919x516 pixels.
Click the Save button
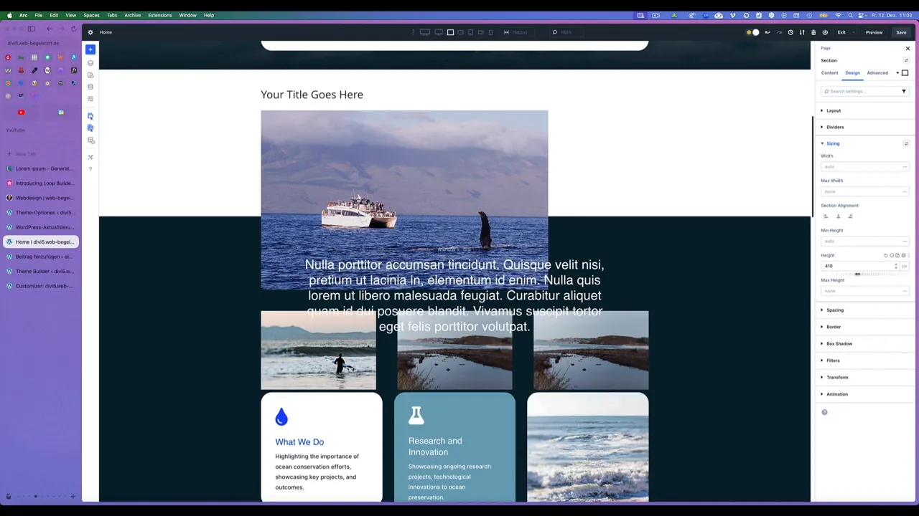click(901, 32)
